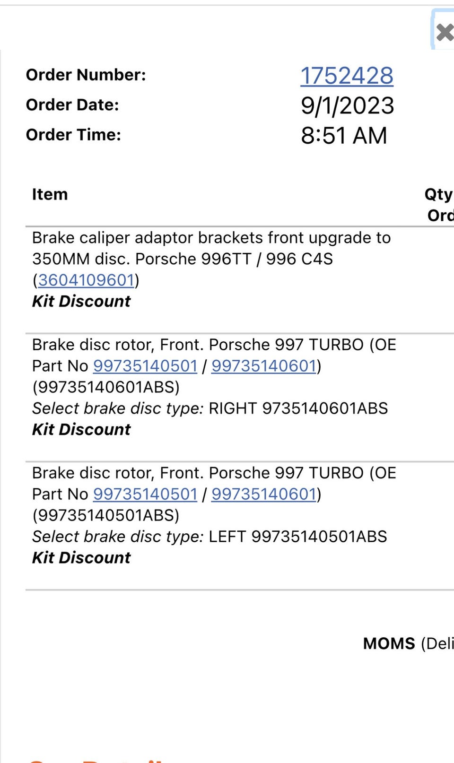454x763 pixels.
Task: Click the Qty Ord column header
Action: coord(439,204)
